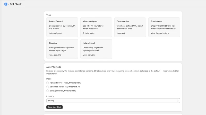Click the breadcrumb chevron separator
206x115 pixels.
pyautogui.click(x=8, y=4)
